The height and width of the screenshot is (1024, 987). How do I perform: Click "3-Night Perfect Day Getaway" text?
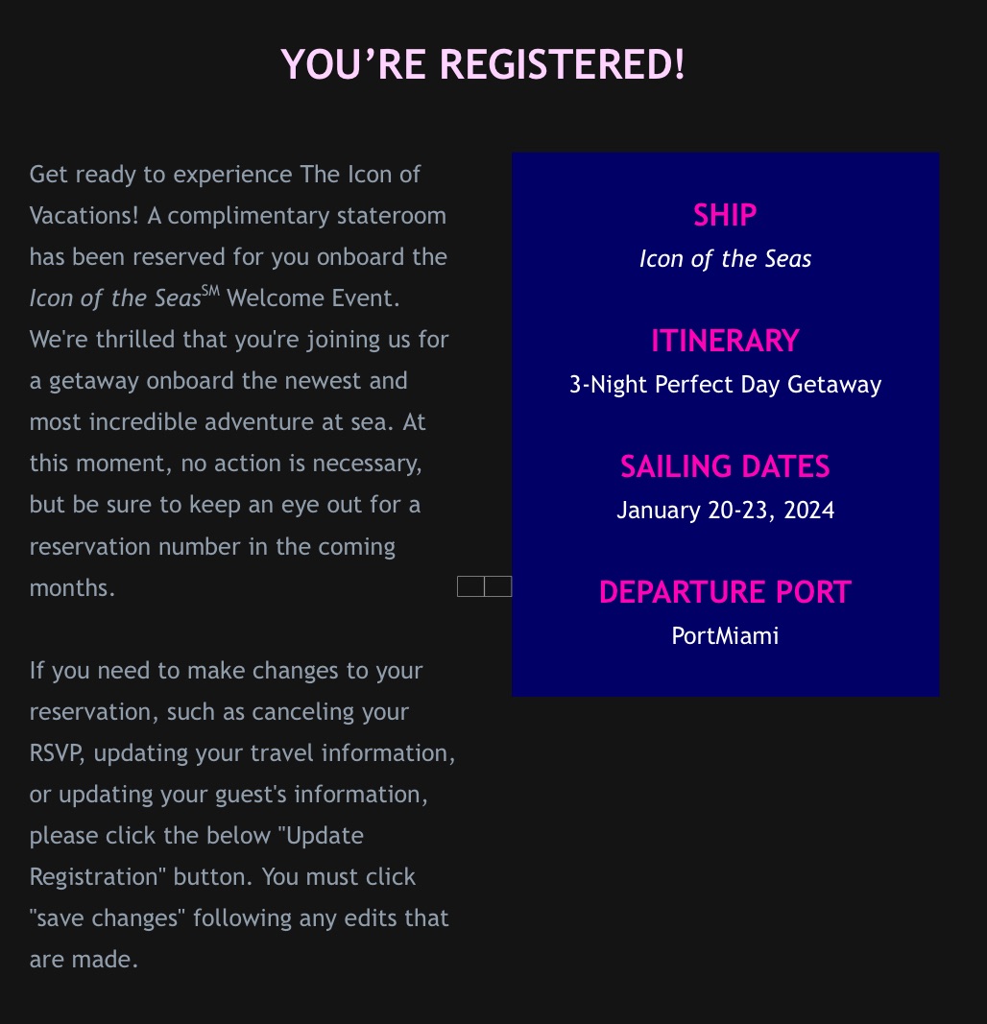pyautogui.click(x=725, y=385)
